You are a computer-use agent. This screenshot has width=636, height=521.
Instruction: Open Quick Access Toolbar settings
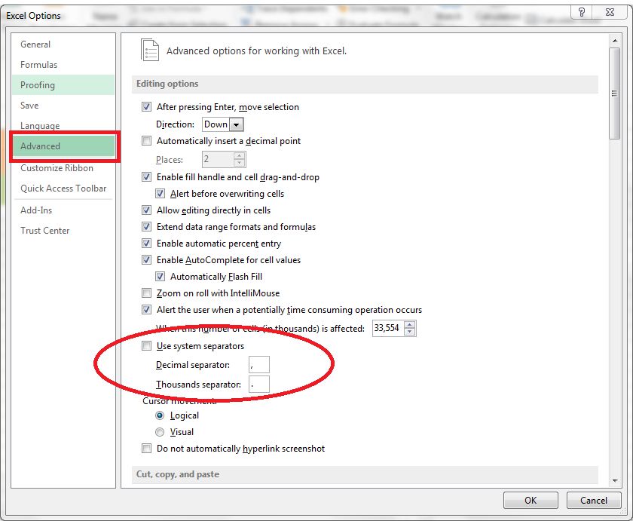click(63, 188)
